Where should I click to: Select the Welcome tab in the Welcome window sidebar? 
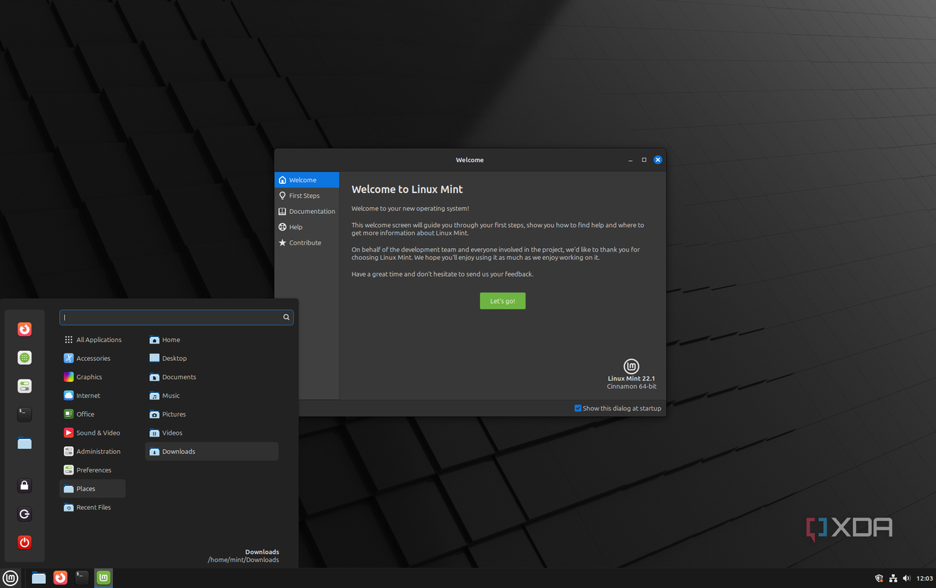coord(307,180)
